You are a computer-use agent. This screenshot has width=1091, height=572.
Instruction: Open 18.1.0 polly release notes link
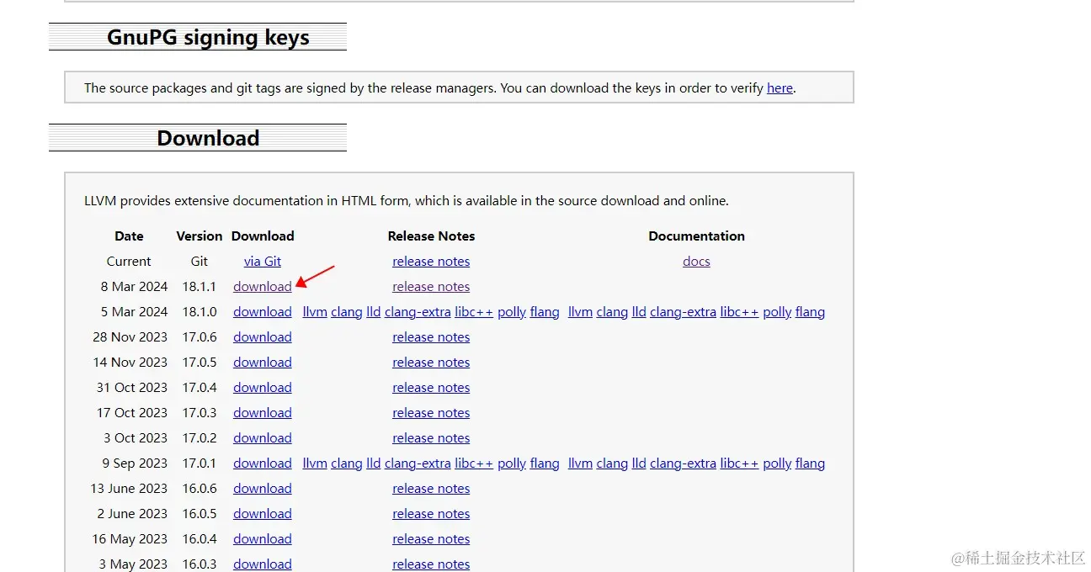coord(512,312)
